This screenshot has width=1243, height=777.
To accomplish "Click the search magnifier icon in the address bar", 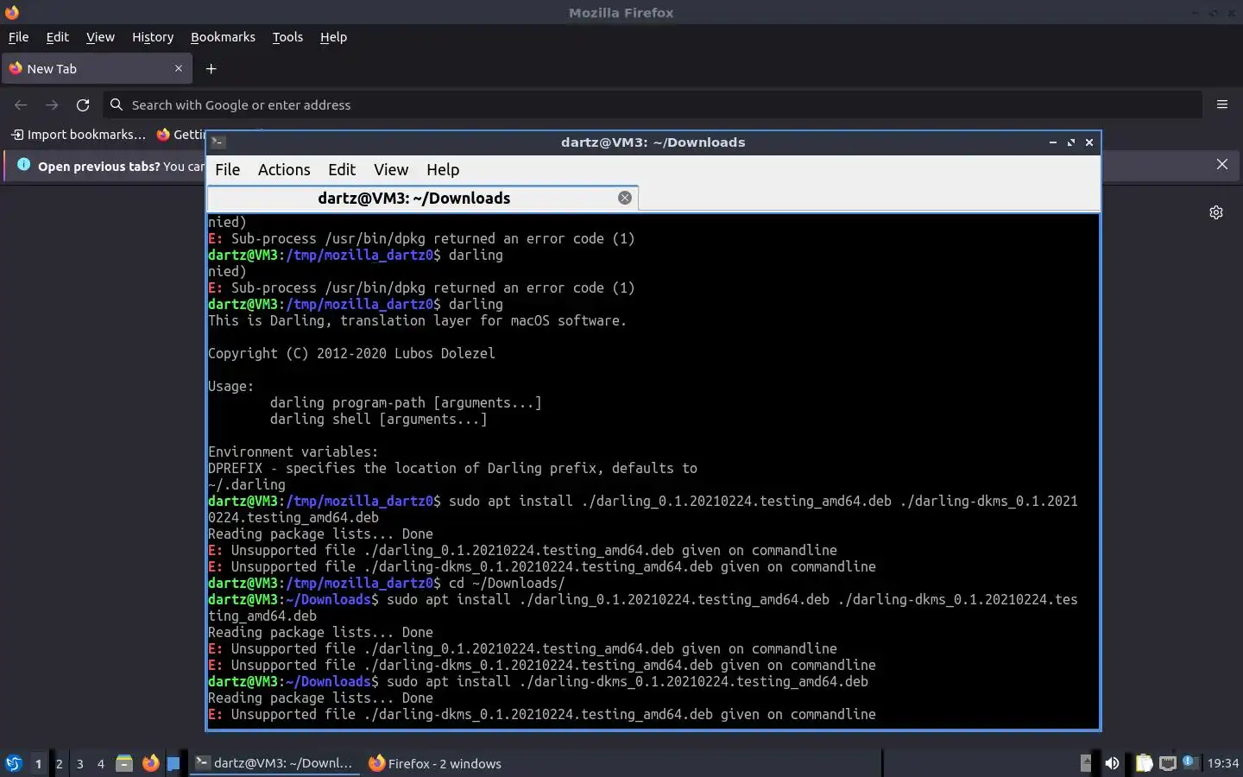I will 117,104.
